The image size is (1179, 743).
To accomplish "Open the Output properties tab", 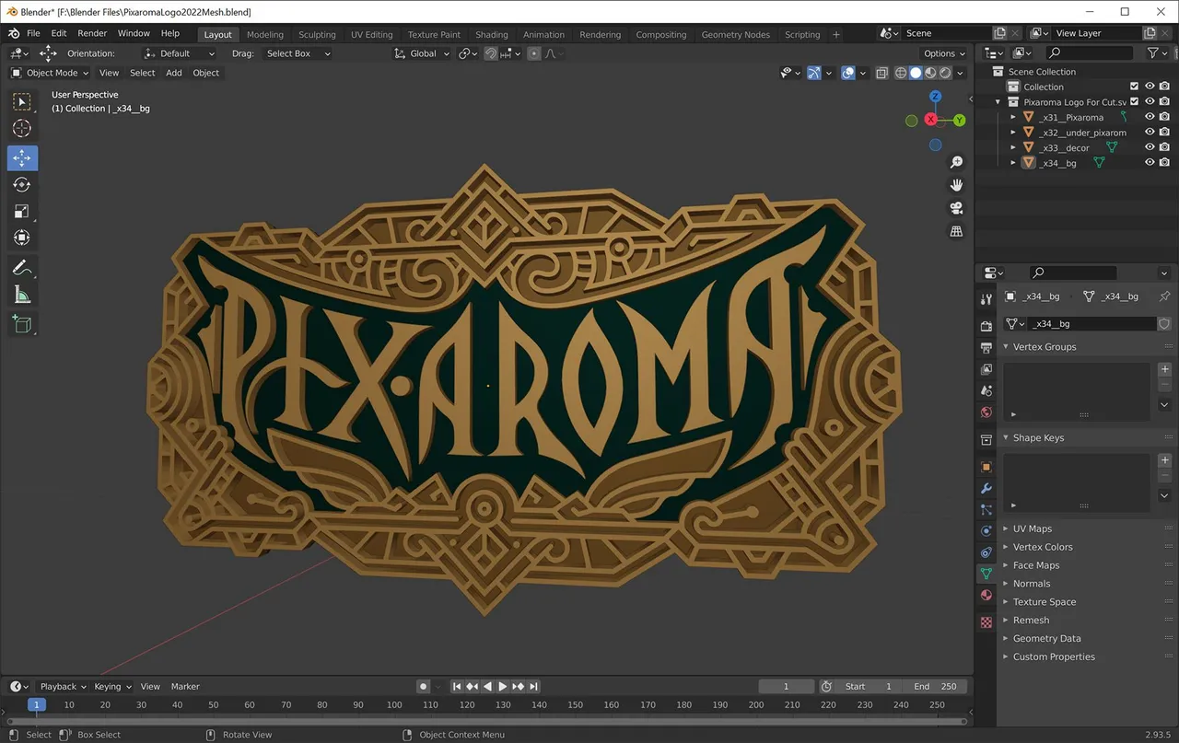I will point(986,348).
